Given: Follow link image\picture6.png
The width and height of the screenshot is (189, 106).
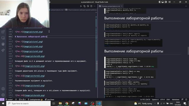Looking at the screenshot, I should (x=33, y=32).
